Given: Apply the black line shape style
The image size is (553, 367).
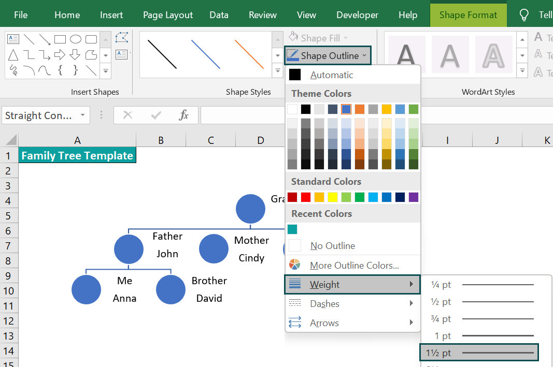Looking at the screenshot, I should tap(162, 54).
